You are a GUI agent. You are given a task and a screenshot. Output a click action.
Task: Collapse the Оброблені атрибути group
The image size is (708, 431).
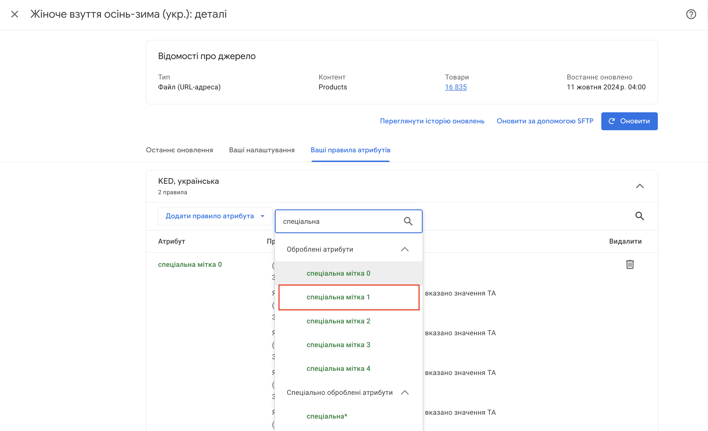pyautogui.click(x=404, y=249)
